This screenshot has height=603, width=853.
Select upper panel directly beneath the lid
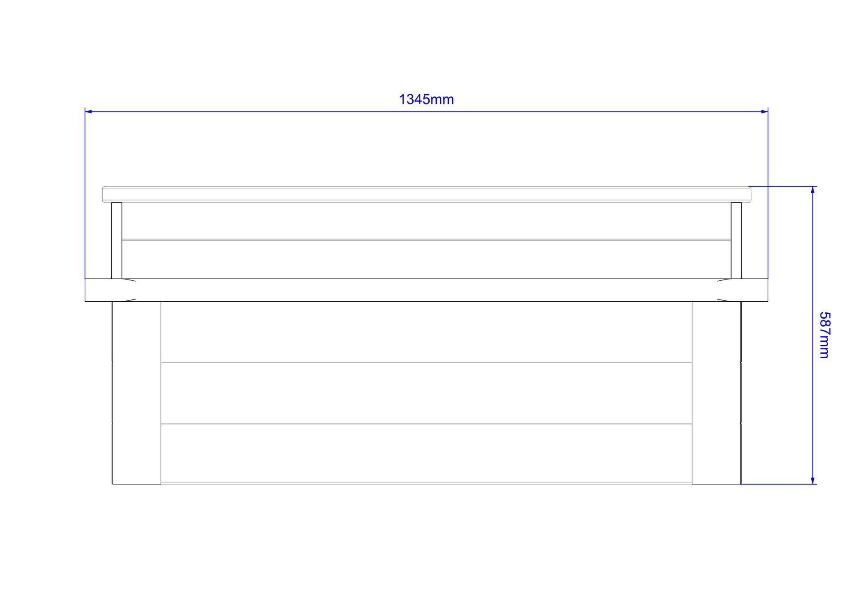[x=426, y=221]
